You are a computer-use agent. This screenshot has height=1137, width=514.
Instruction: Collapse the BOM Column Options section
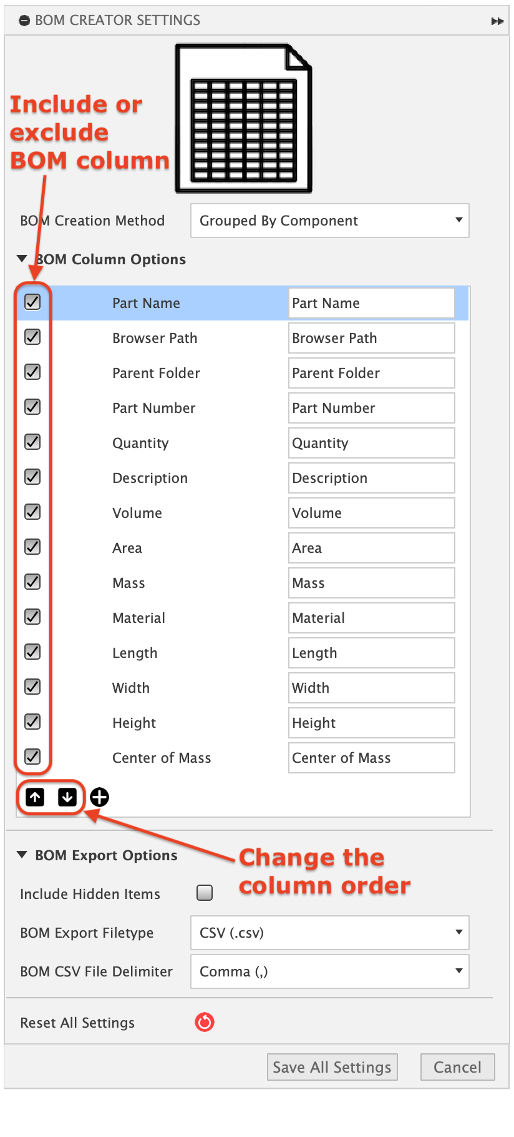(22, 259)
